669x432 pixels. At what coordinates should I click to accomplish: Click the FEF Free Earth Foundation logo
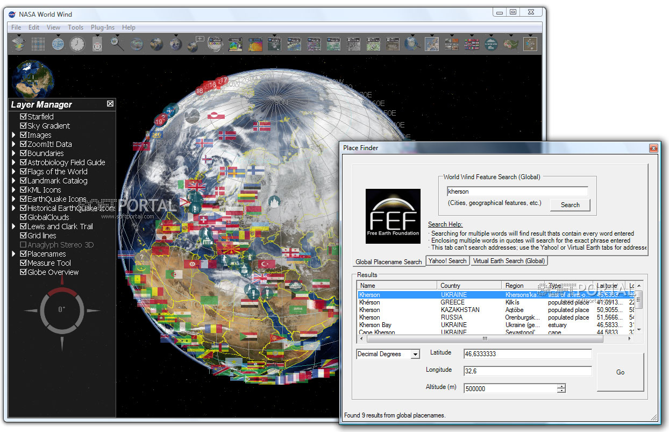(x=393, y=216)
